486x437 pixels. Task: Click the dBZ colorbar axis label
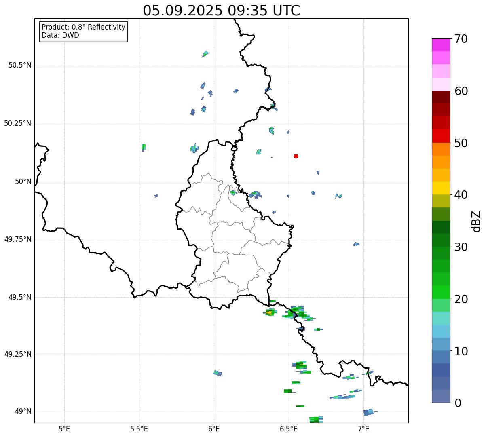[x=476, y=221]
